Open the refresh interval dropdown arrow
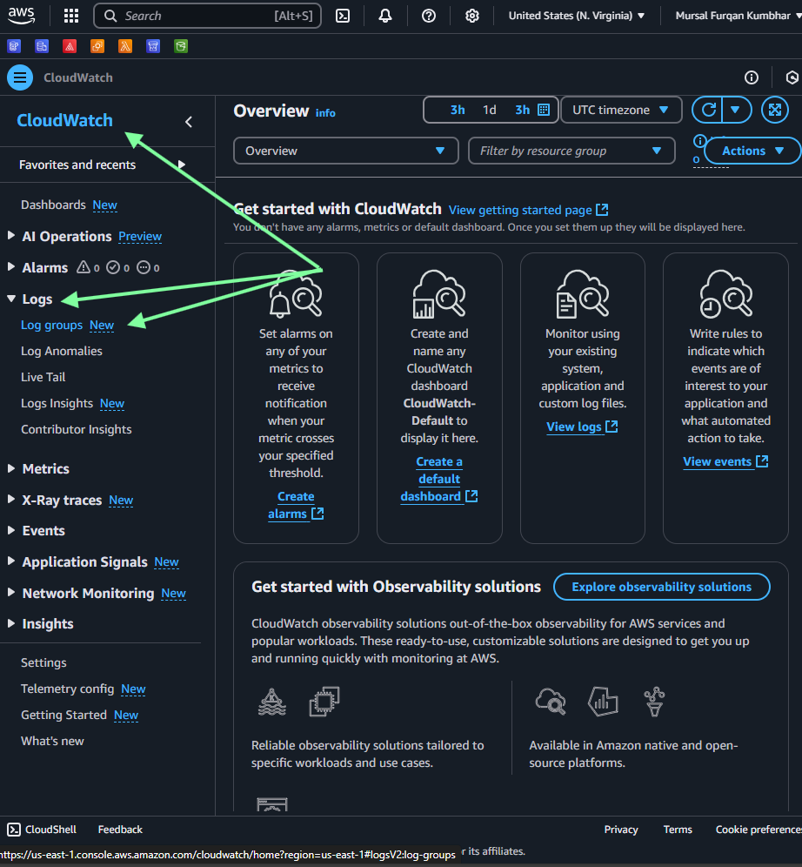Viewport: 802px width, 867px height. coord(735,110)
